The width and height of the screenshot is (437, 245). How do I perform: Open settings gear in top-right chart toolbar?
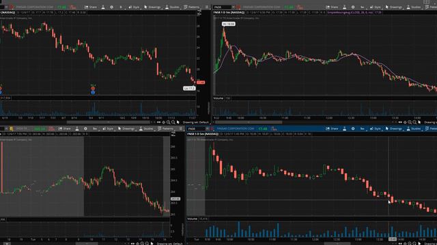click(353, 7)
